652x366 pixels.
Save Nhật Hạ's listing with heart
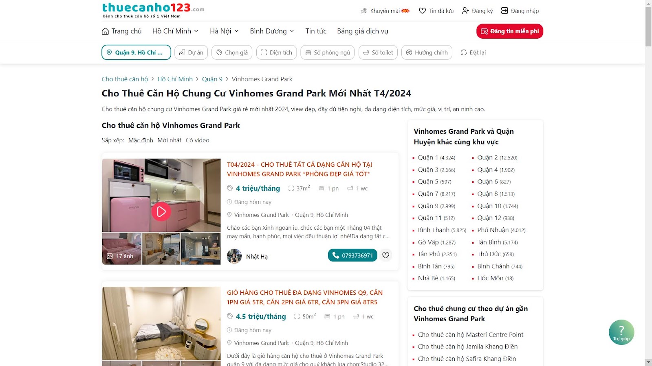click(386, 255)
